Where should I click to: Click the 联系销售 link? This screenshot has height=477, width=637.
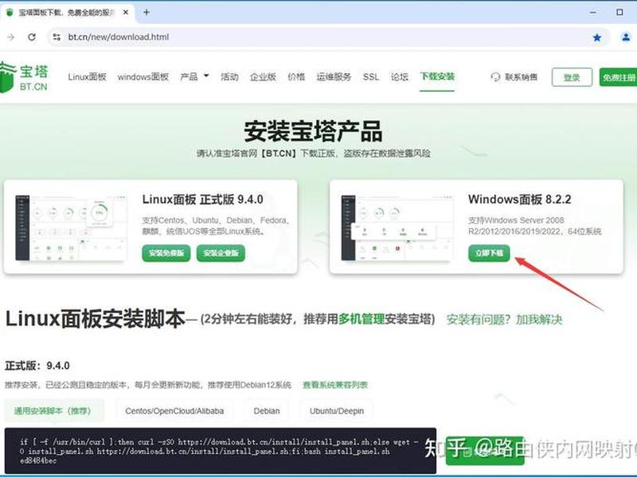pyautogui.click(x=521, y=76)
